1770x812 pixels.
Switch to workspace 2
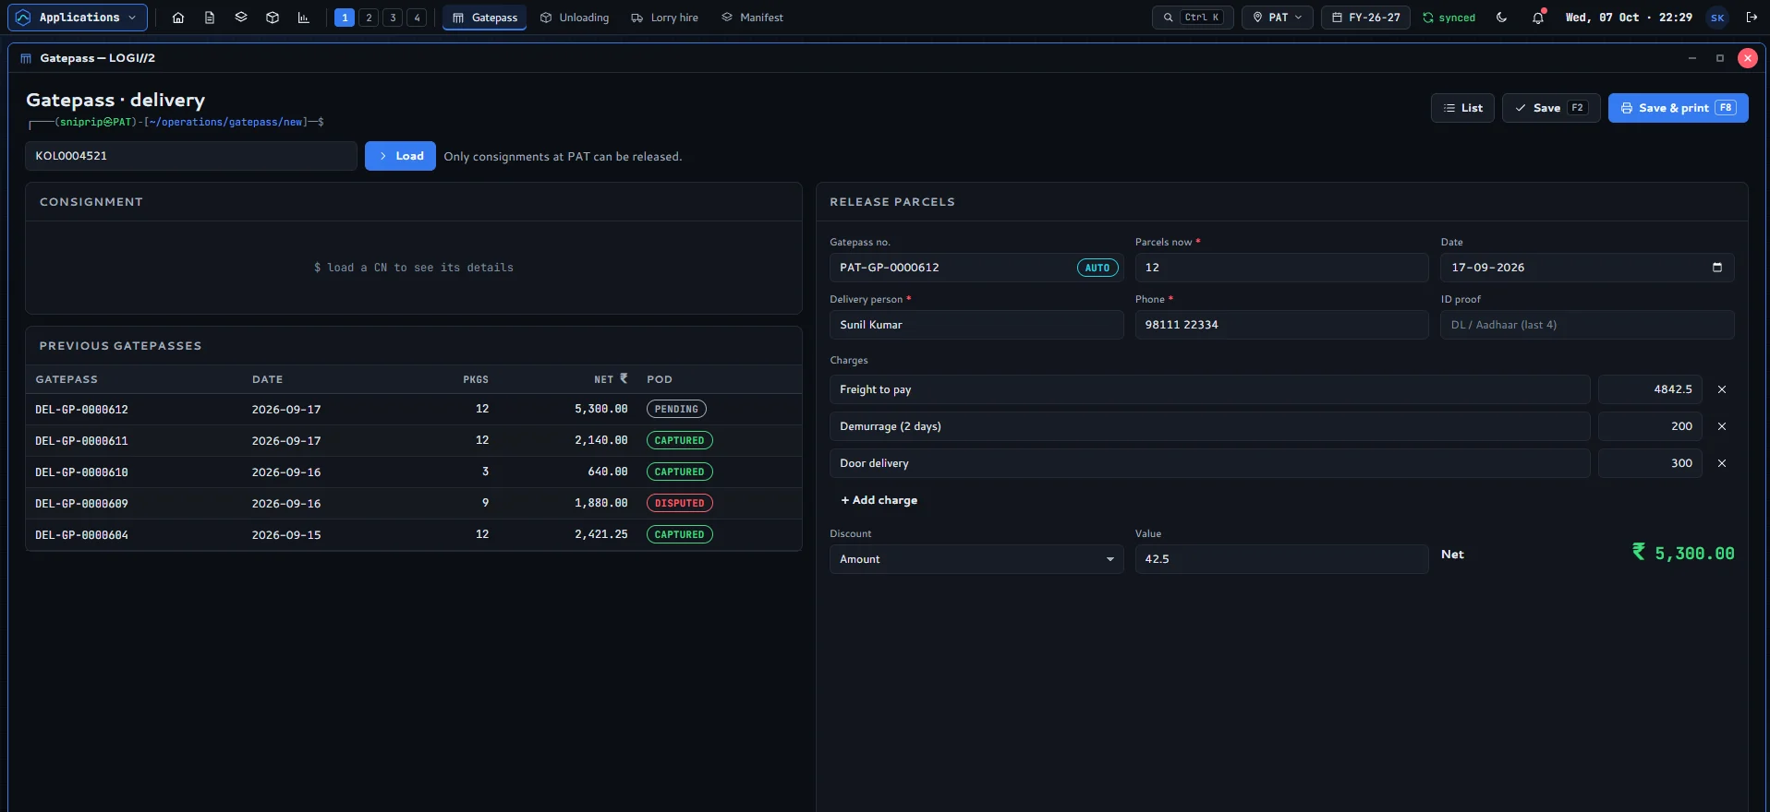[369, 18]
